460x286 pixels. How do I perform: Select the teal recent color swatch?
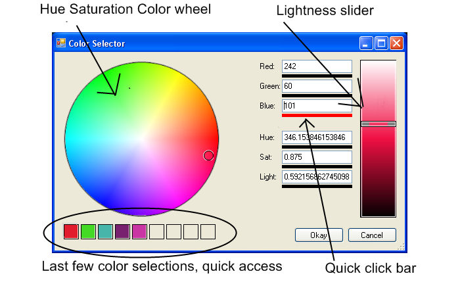[x=105, y=231]
